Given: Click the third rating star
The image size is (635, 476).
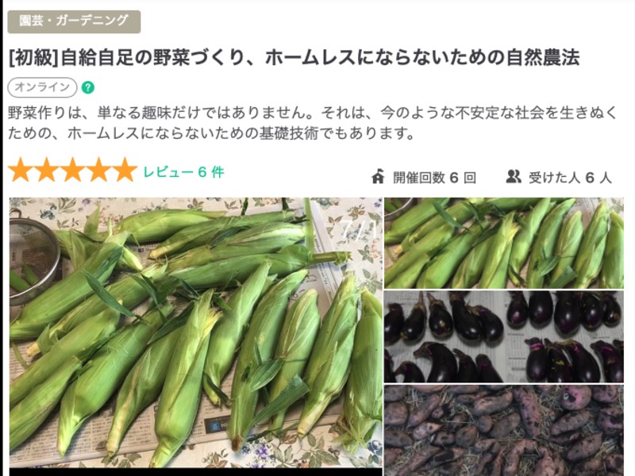Looking at the screenshot, I should click(72, 170).
